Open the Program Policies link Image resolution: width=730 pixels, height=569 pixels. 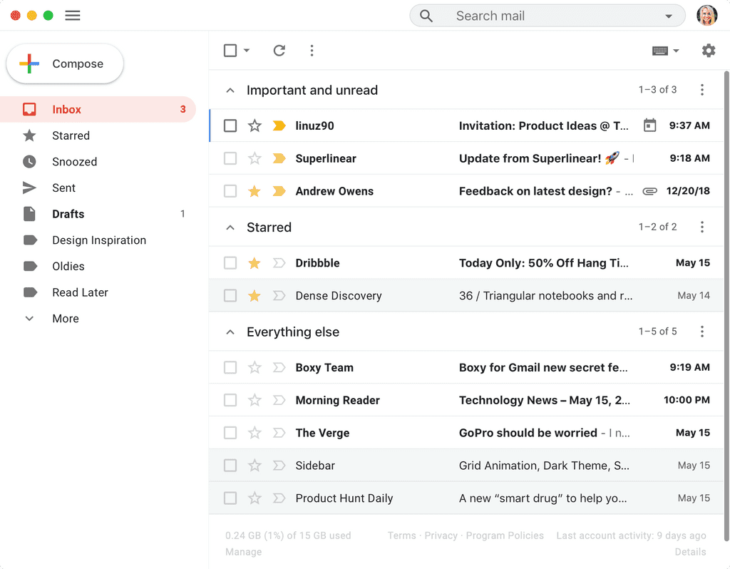(x=505, y=535)
